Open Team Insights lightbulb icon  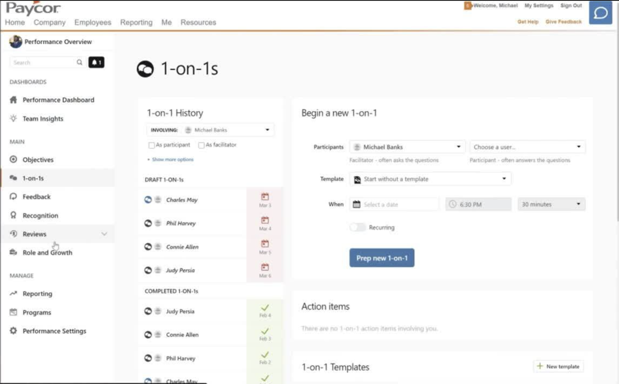click(13, 118)
